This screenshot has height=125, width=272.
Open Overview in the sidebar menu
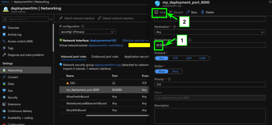13,28
